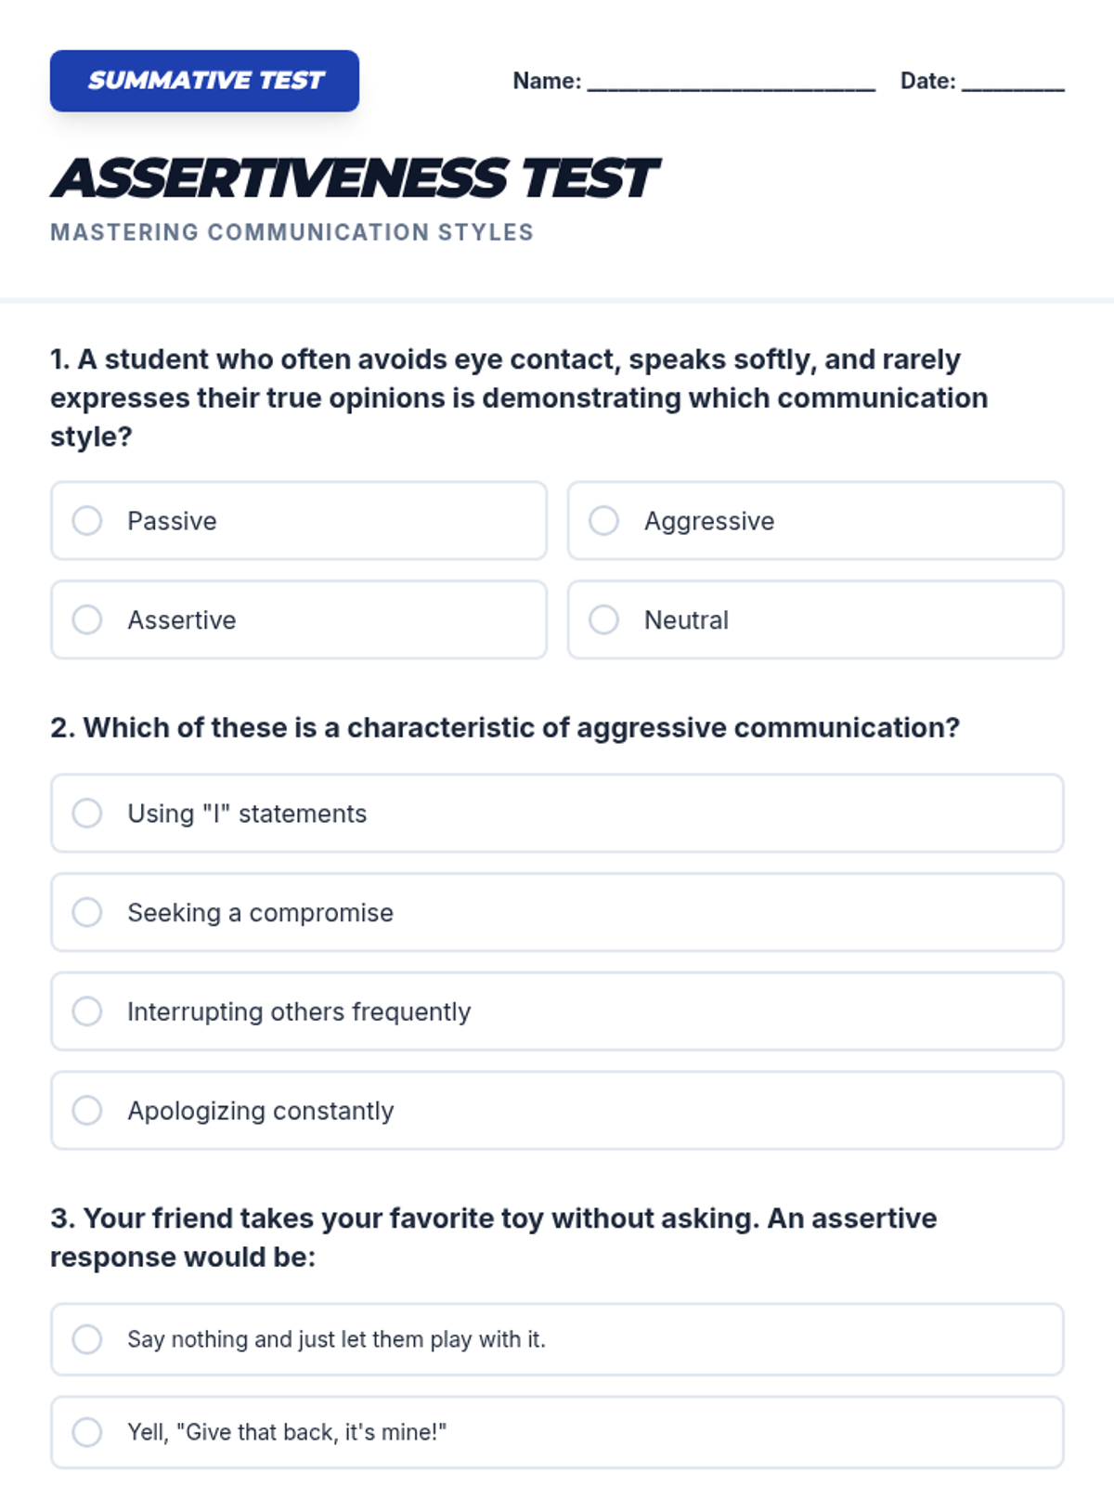1114x1486 pixels.
Task: Click the Mastering Communication Styles subtitle
Action: [x=291, y=232]
